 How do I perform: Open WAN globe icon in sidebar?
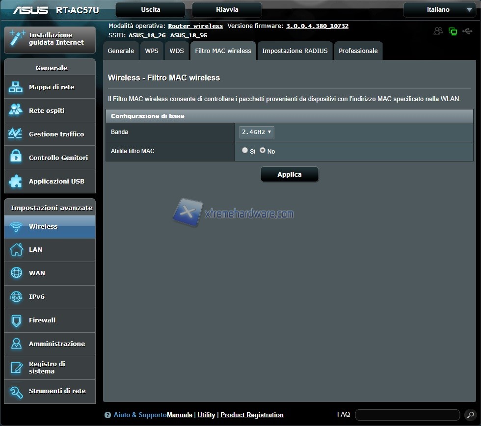[x=16, y=273]
